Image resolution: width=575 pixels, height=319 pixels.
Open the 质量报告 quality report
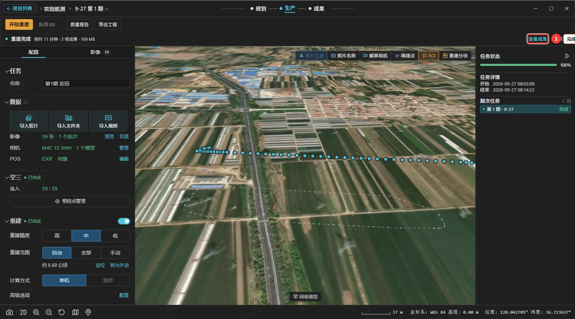click(79, 24)
